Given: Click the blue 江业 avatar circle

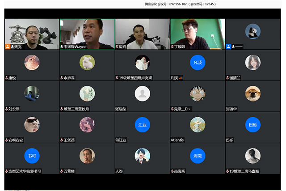Looking at the screenshot, I should [142, 124].
